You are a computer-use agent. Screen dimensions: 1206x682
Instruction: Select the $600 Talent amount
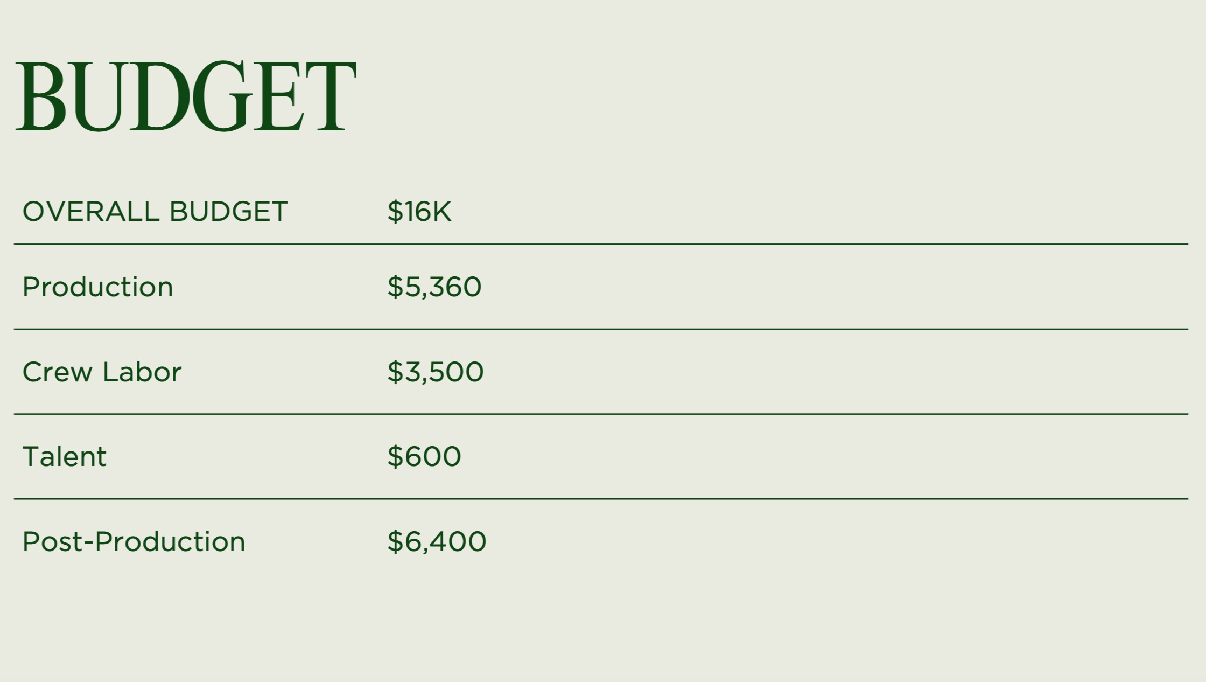(x=424, y=457)
